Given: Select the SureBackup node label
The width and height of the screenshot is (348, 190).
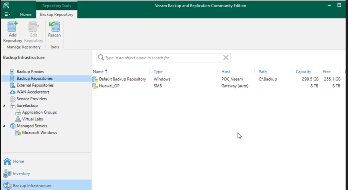Looking at the screenshot, I should pyautogui.click(x=27, y=106).
